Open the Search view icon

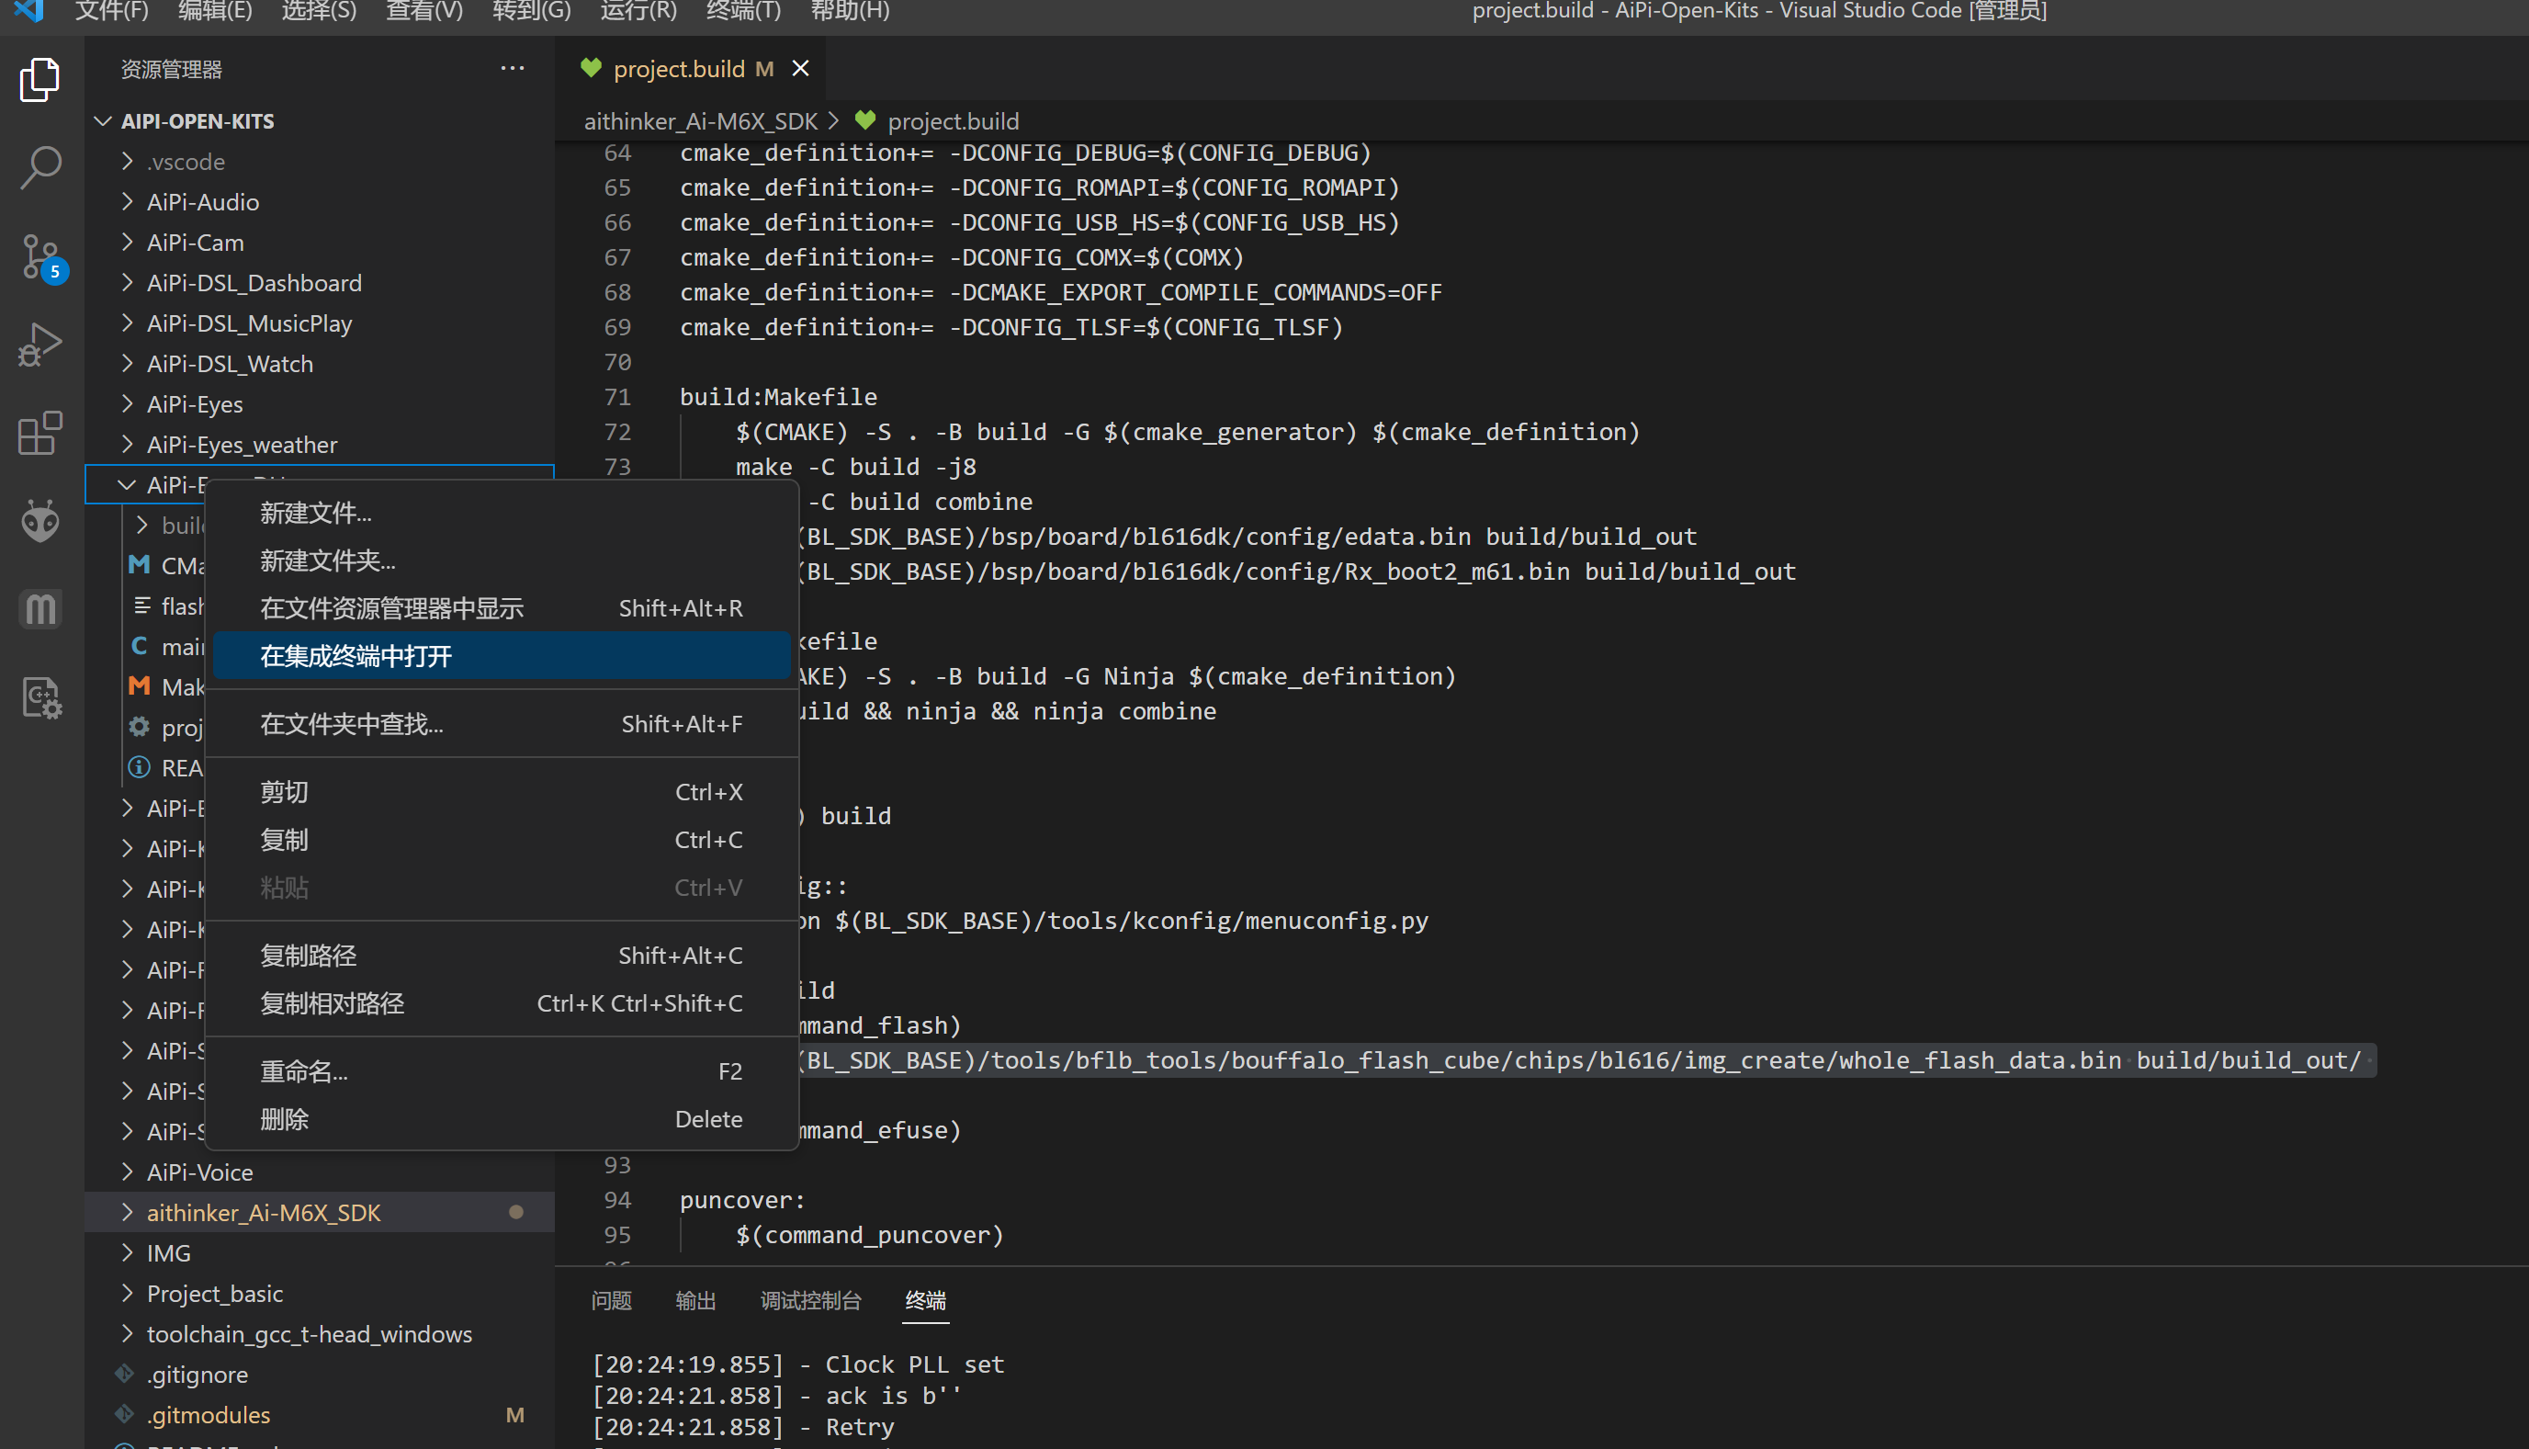coord(40,167)
